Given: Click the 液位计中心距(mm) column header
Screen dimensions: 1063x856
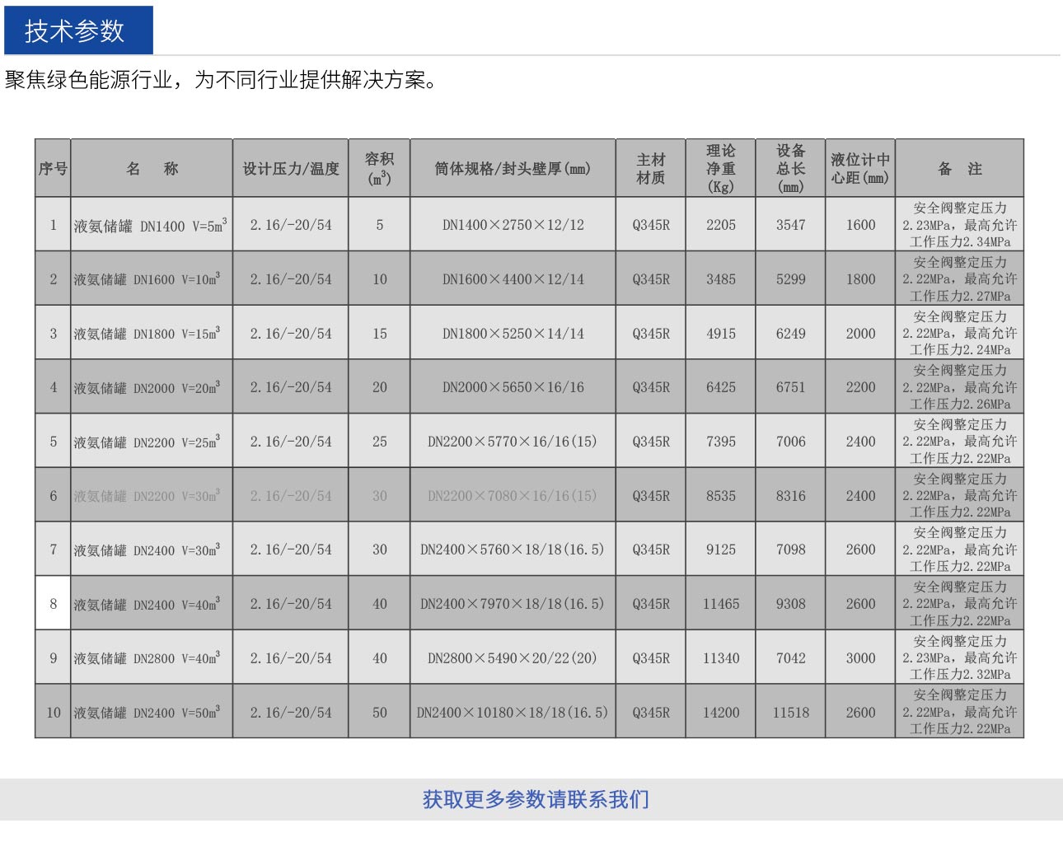Looking at the screenshot, I should [860, 169].
